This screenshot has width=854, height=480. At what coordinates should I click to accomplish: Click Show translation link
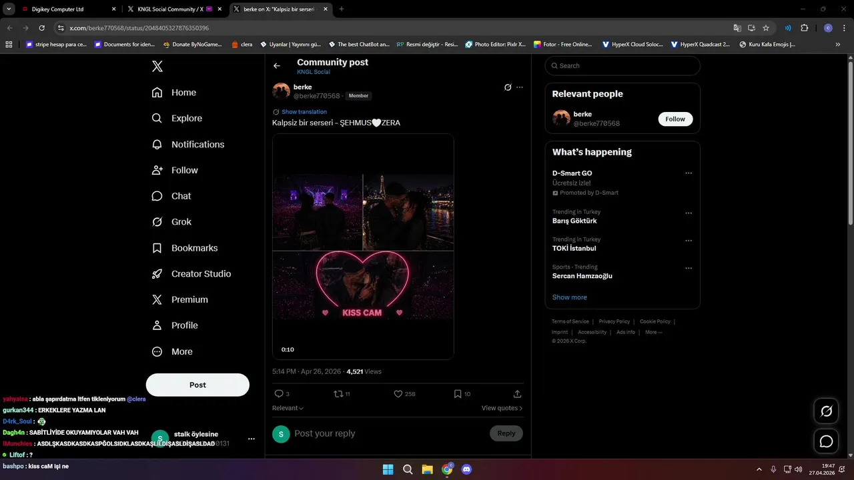point(304,112)
